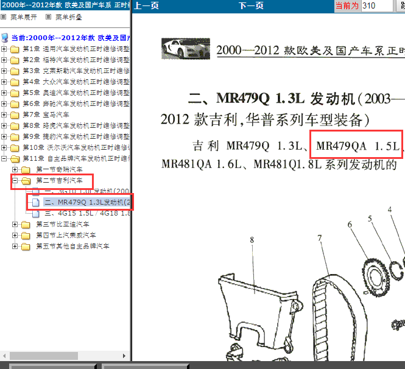405x369 pixels.
Task: Select 第三节比亚迪汽车 section label
Action: point(63,224)
